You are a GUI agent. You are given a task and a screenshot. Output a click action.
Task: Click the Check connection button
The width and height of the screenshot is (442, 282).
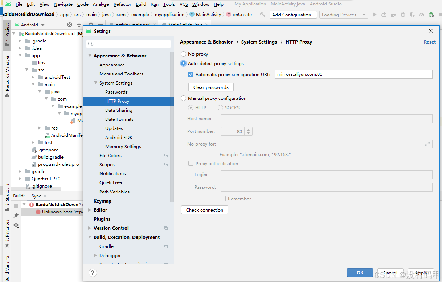coord(205,210)
